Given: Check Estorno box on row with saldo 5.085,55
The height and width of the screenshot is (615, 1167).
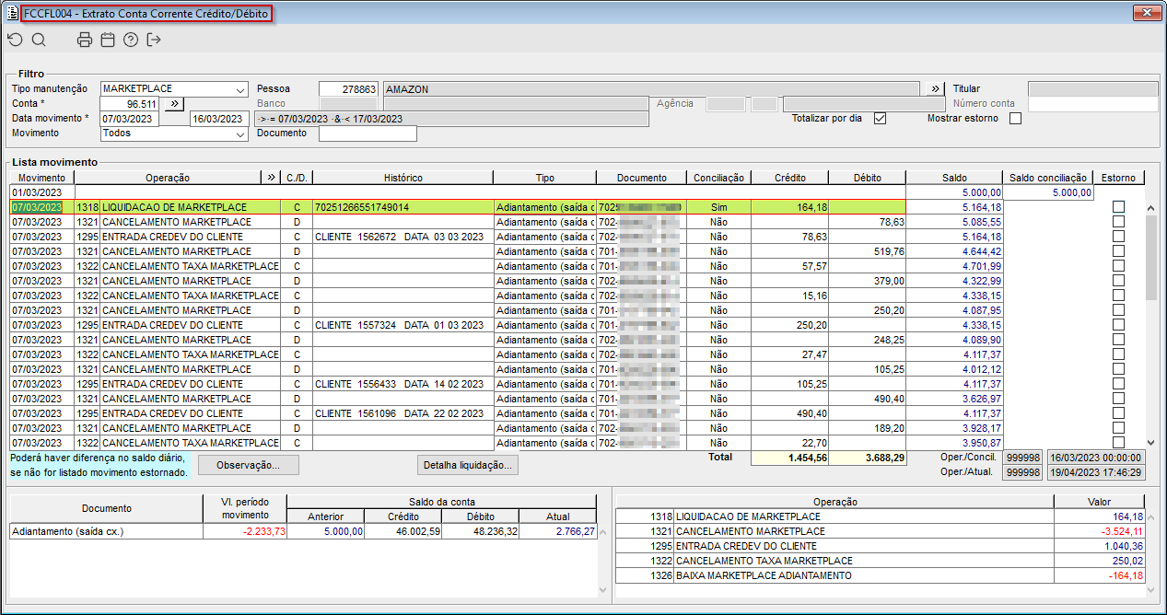Looking at the screenshot, I should coord(1118,222).
